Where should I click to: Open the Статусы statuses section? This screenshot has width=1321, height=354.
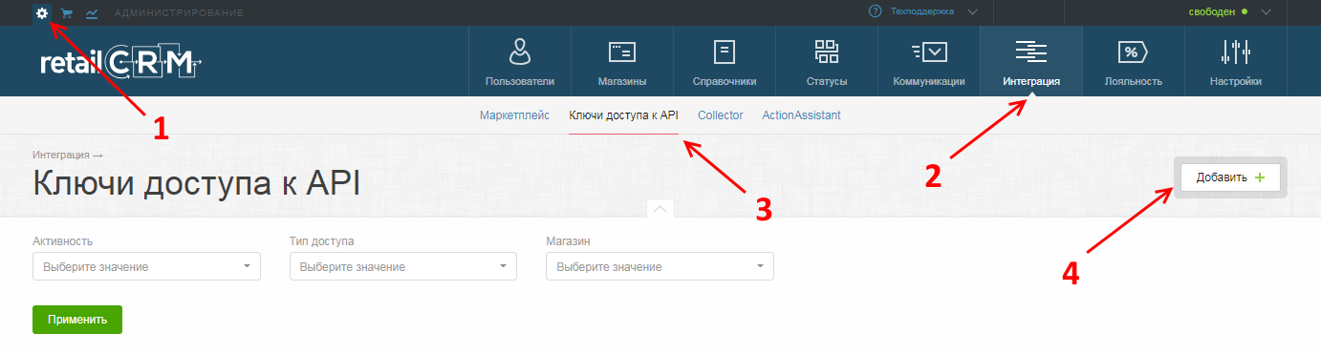click(827, 62)
